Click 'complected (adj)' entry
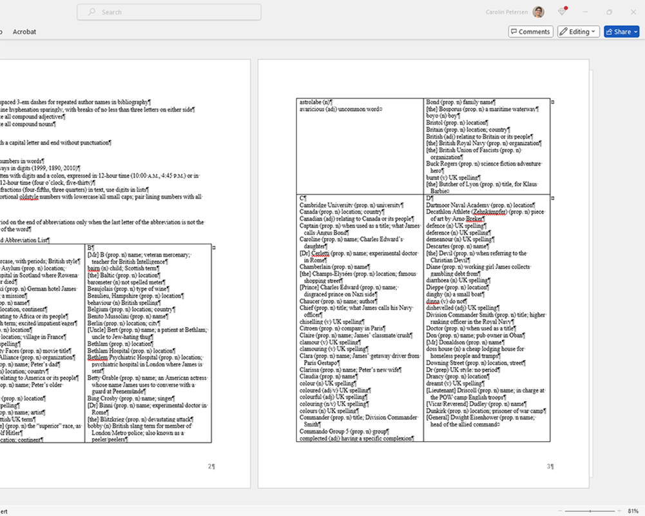Image resolution: width=645 pixels, height=516 pixels. [x=356, y=439]
